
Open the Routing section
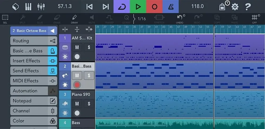click(x=34, y=41)
